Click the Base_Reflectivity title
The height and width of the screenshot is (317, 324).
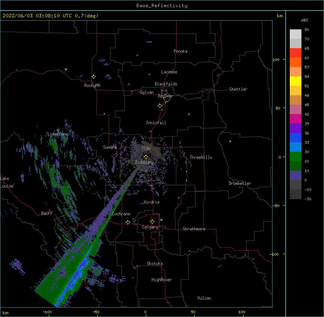pos(162,6)
